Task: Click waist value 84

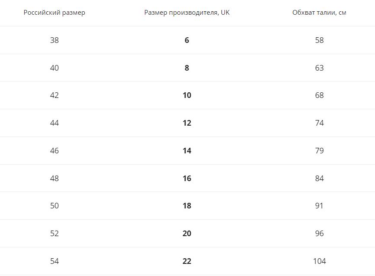Action: (x=319, y=179)
